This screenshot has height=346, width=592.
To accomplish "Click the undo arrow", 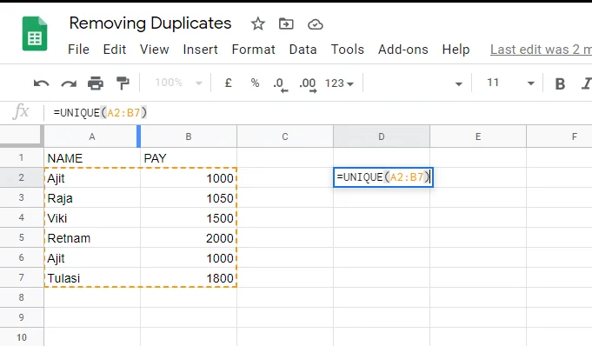I will pos(41,83).
